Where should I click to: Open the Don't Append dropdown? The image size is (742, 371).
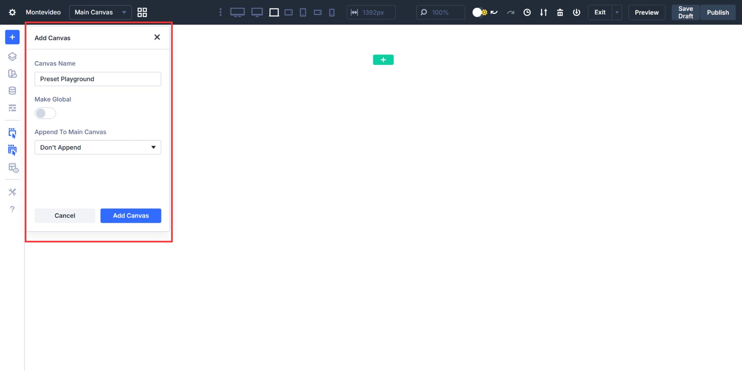coord(97,147)
